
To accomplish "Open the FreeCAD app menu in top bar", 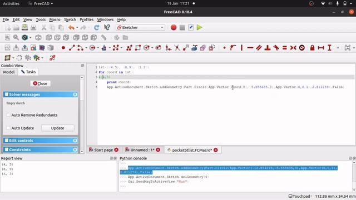I will coord(41,3).
